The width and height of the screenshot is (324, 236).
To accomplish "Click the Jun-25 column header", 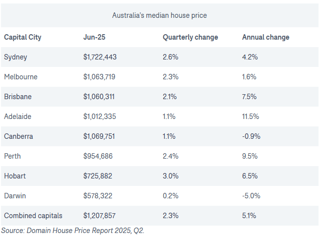I will [94, 37].
